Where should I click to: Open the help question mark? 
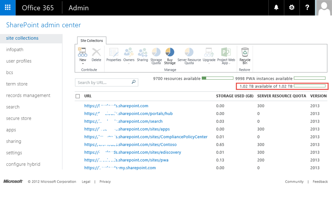pos(307,8)
